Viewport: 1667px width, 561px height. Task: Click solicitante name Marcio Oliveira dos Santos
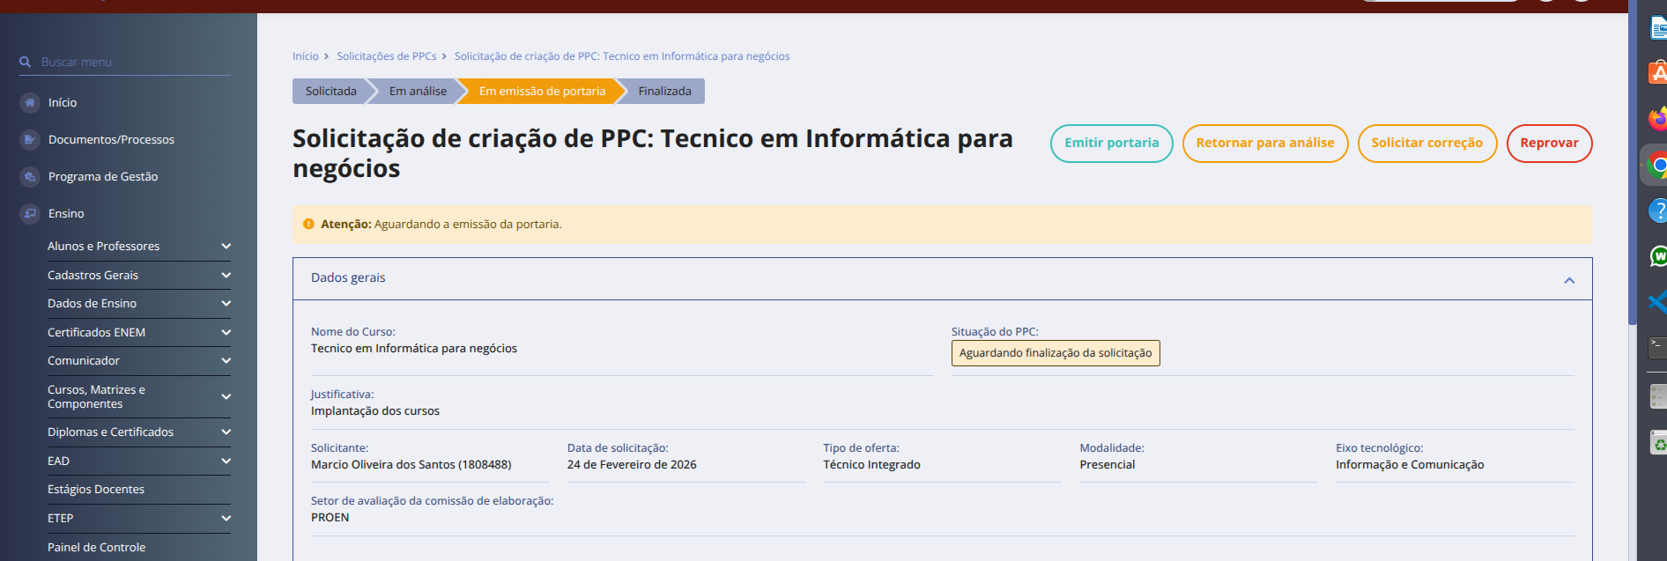pos(411,465)
